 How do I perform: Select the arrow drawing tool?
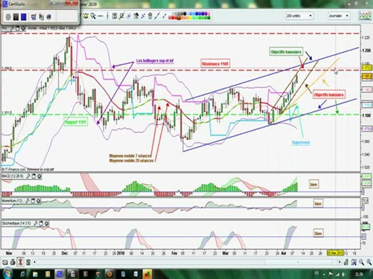164,16
